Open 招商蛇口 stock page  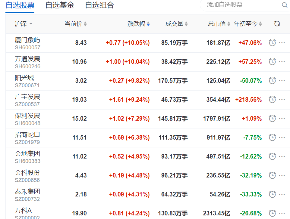coord(27,135)
